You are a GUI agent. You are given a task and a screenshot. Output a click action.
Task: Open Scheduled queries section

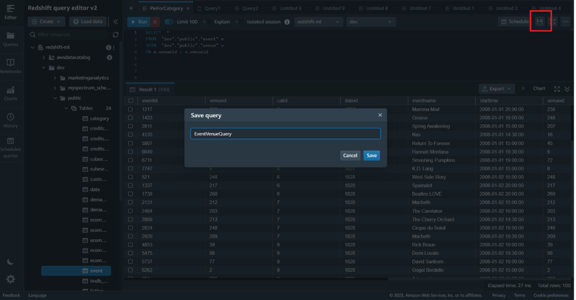coord(10,148)
